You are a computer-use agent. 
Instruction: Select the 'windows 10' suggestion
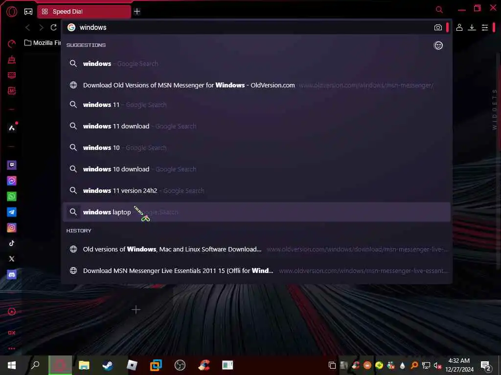click(x=256, y=147)
